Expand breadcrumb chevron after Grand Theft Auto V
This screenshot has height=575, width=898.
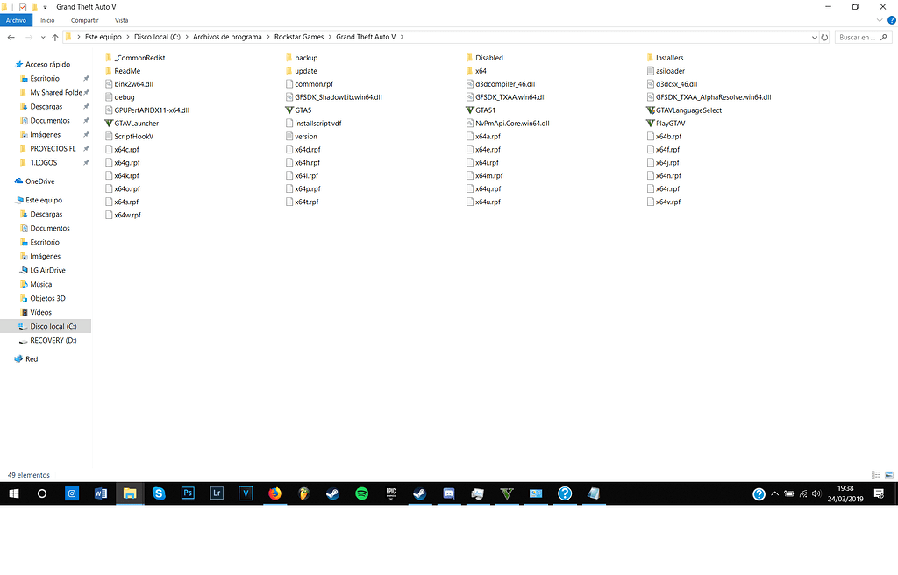click(x=402, y=37)
